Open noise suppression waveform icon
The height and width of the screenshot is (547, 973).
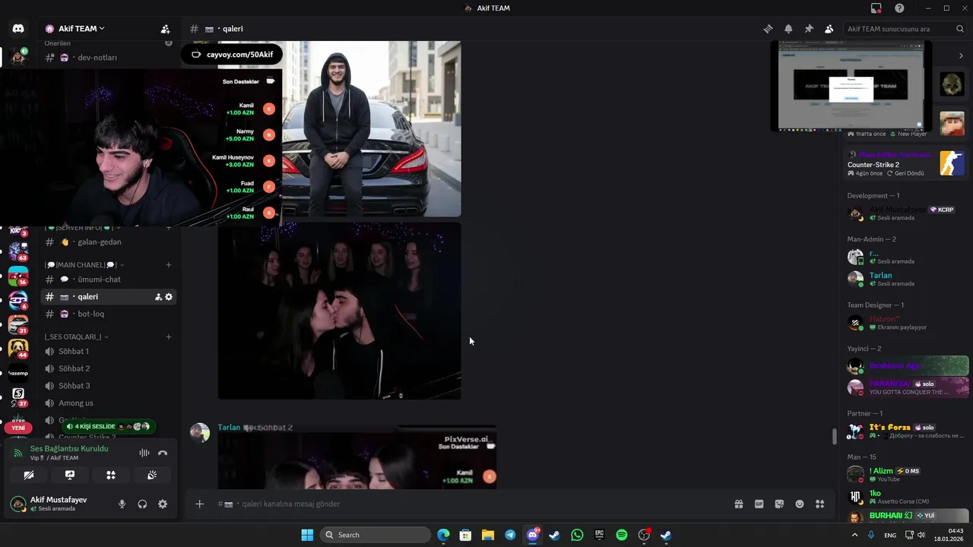pyautogui.click(x=144, y=453)
